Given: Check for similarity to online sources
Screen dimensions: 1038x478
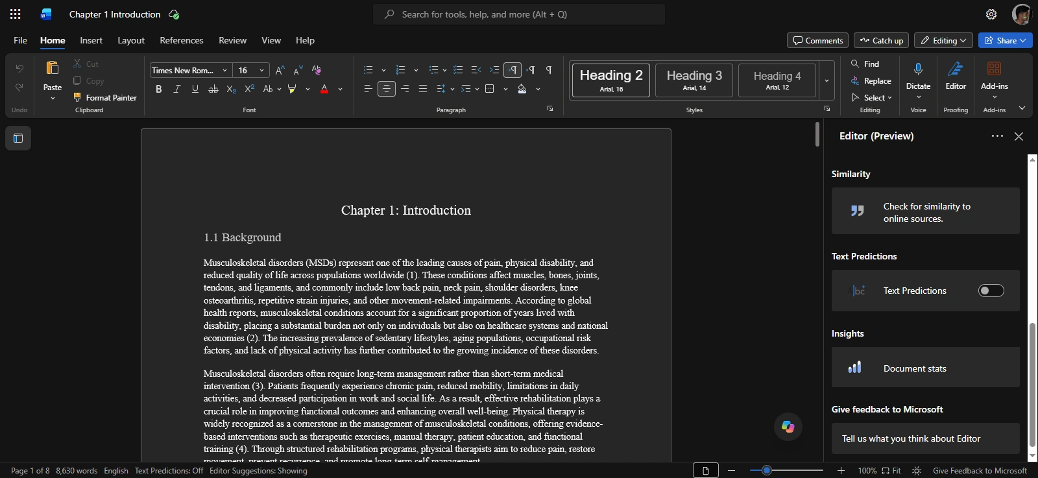Looking at the screenshot, I should click(926, 211).
